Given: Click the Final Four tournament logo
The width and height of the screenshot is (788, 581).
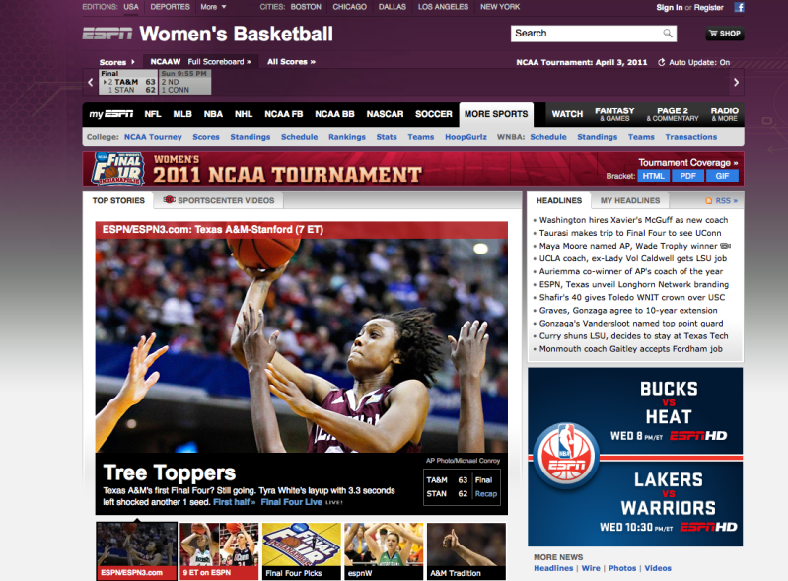Looking at the screenshot, I should [x=117, y=169].
